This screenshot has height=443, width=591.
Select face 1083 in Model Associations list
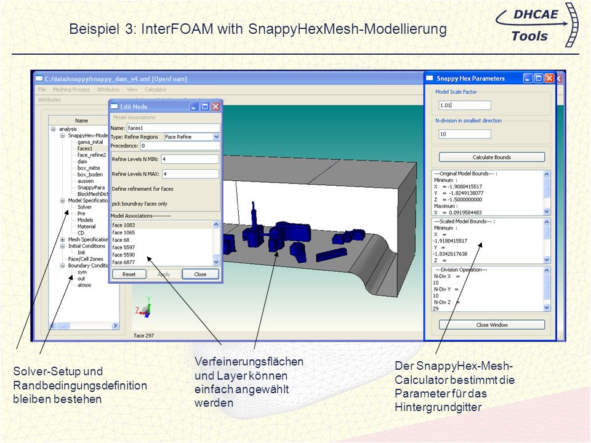[x=124, y=225]
